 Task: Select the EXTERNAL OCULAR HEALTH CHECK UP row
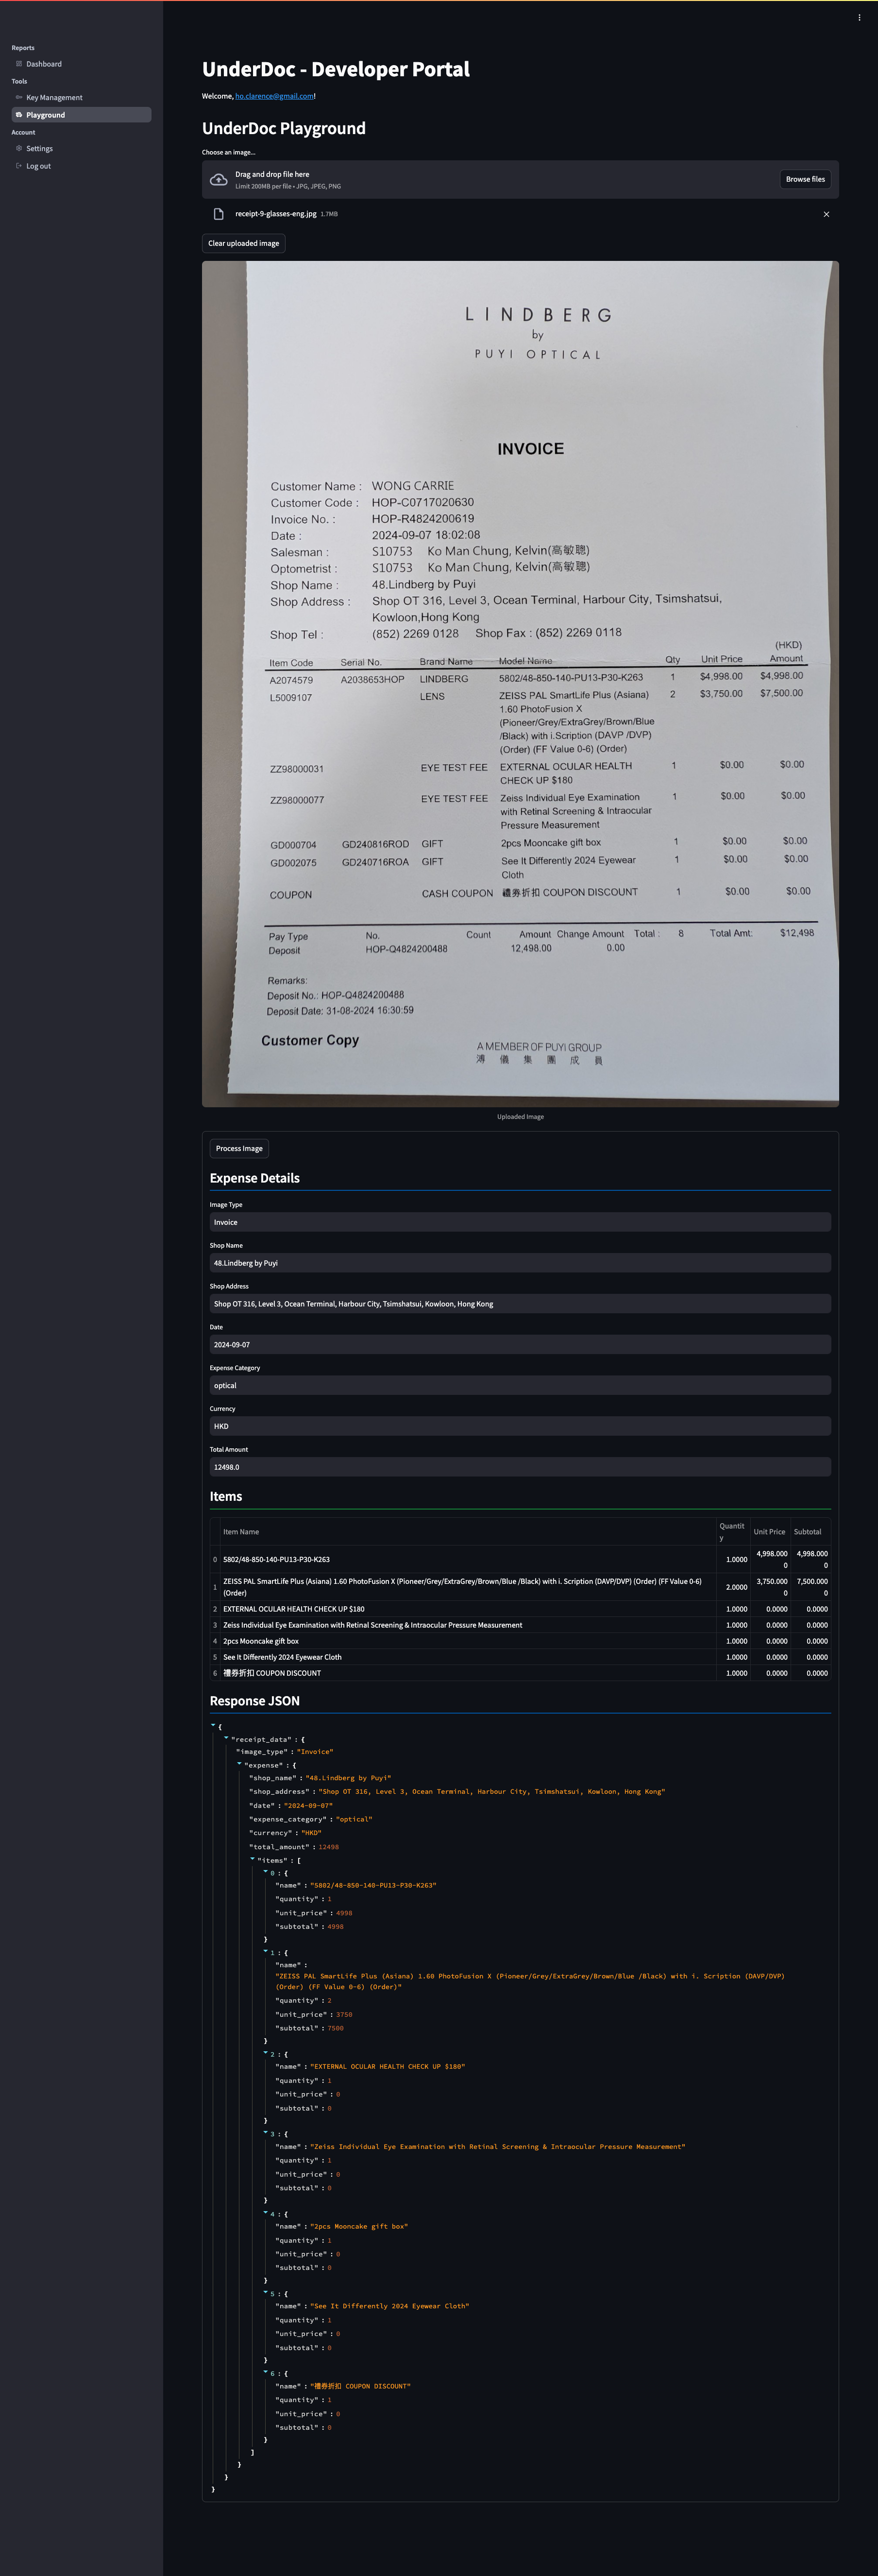520,1609
